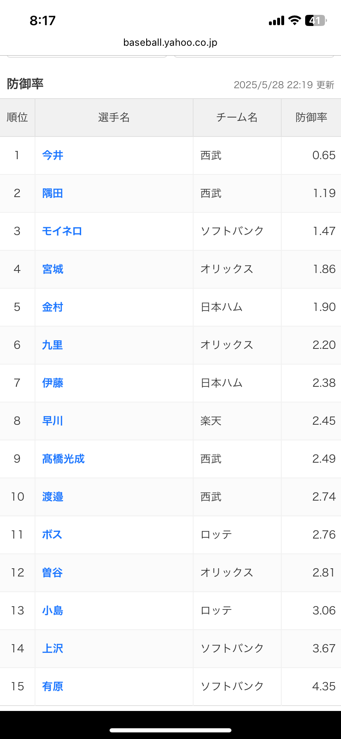
Task: Tap the モイネロ player link
Action: [x=62, y=231]
